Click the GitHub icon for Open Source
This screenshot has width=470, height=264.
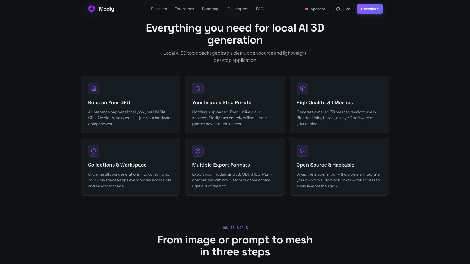[302, 151]
